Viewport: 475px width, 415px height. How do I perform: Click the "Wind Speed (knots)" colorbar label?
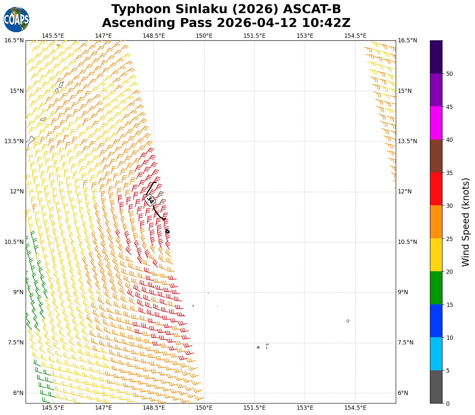[x=466, y=222]
